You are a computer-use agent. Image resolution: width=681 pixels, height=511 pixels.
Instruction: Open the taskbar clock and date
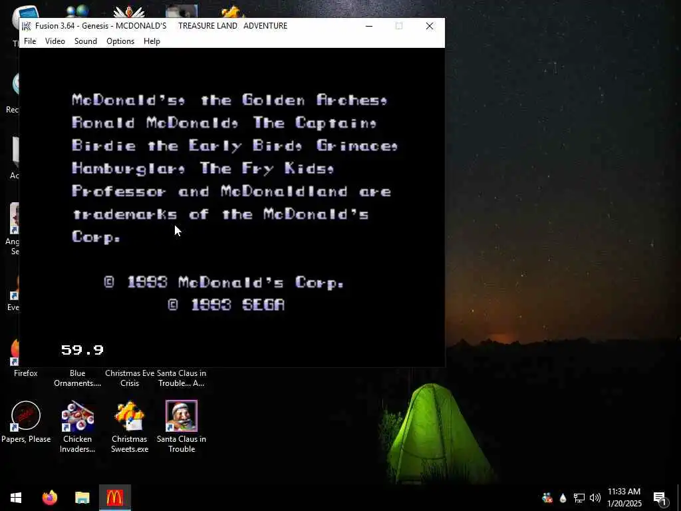coord(624,498)
